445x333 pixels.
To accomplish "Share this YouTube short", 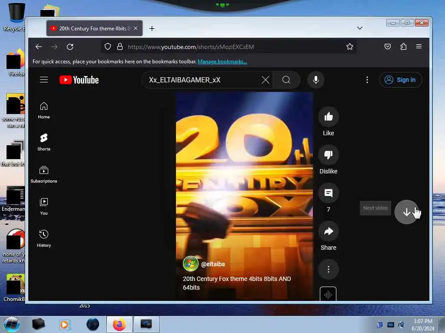I will [x=329, y=232].
